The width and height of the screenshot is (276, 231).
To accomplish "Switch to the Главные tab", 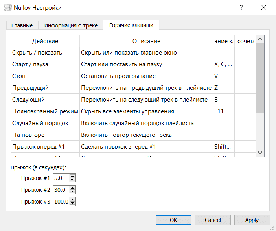I will coord(22,25).
